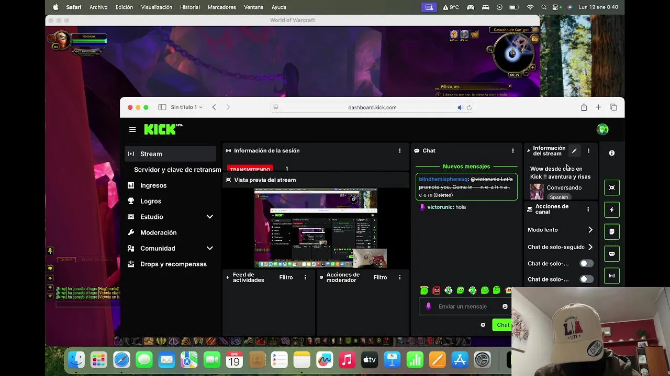This screenshot has width=670, height=376.
Task: Click the info circle icon in right rail
Action: [612, 153]
